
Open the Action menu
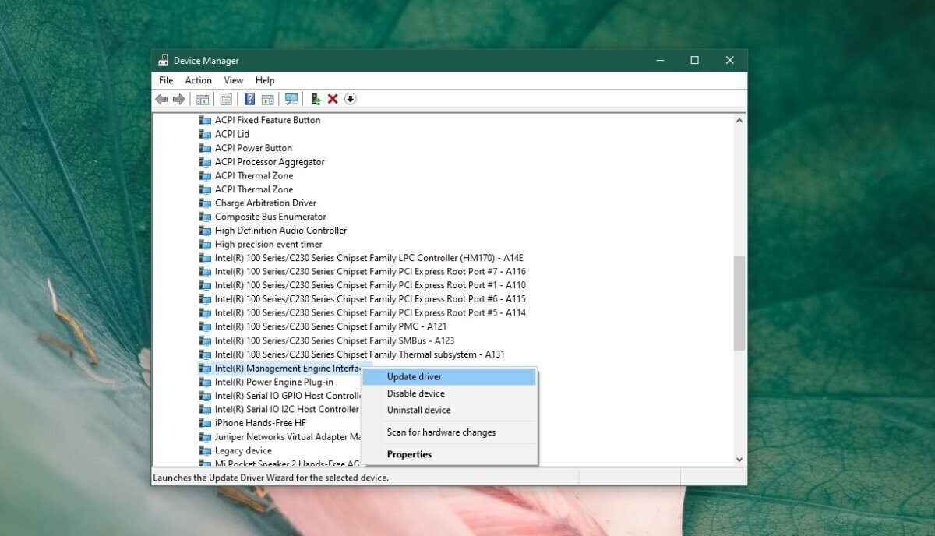pyautogui.click(x=198, y=80)
